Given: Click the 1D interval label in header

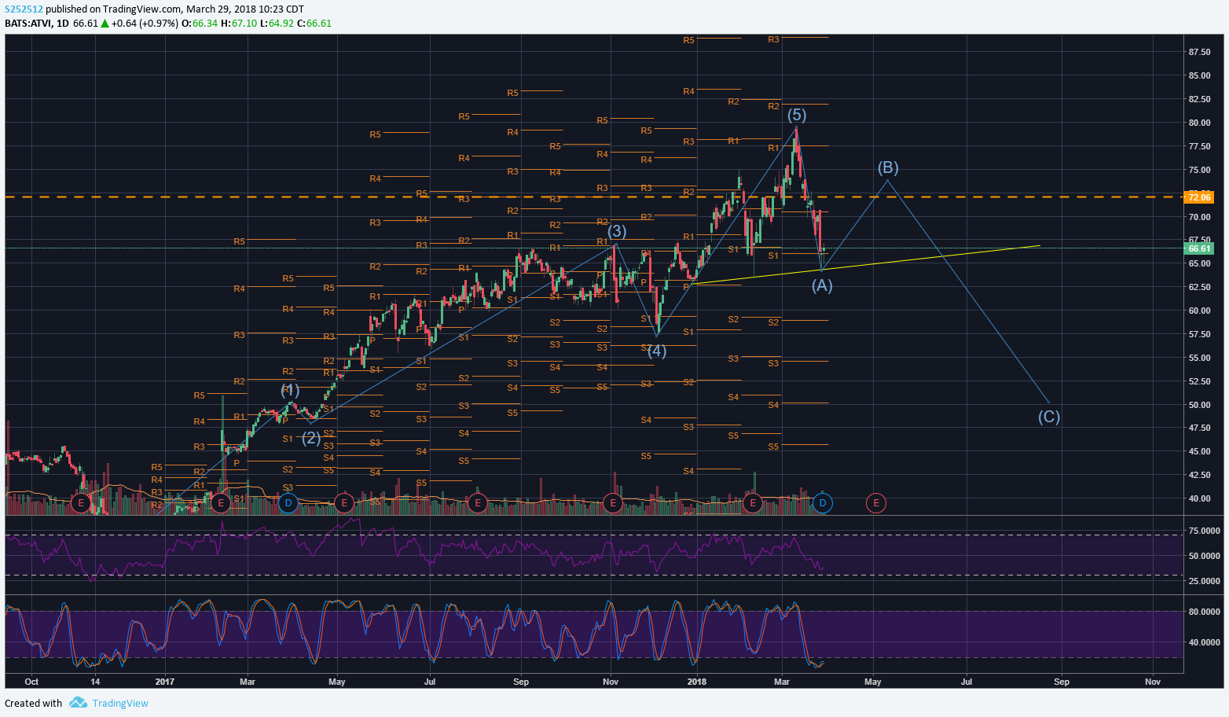Looking at the screenshot, I should click(x=62, y=24).
